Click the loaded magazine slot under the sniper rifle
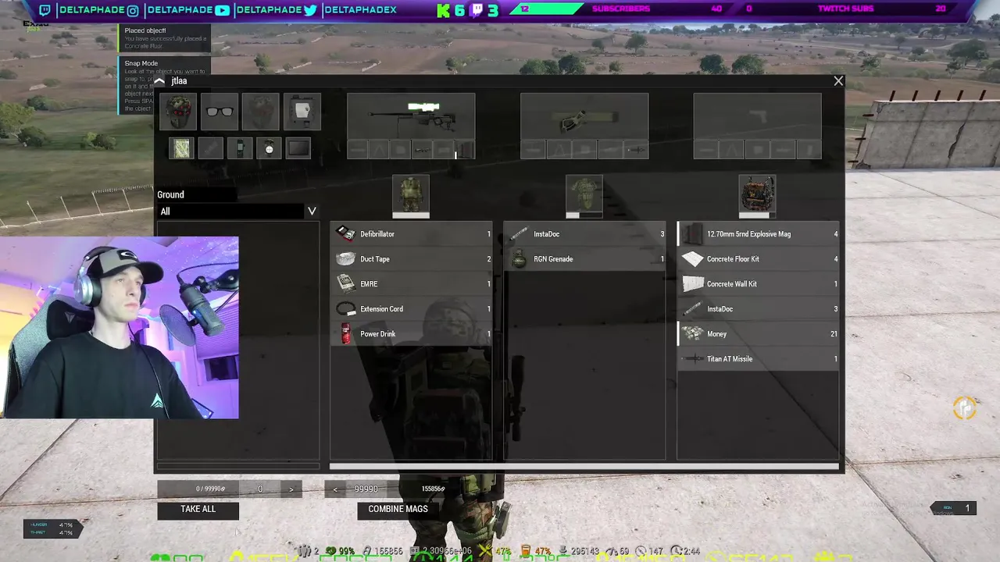1000x562 pixels. coord(464,150)
